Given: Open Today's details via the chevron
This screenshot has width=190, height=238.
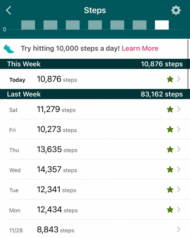Looking at the screenshot, I should tap(179, 79).
